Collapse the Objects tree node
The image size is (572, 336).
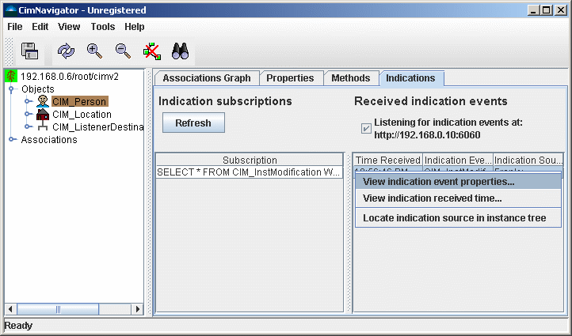pos(12,89)
